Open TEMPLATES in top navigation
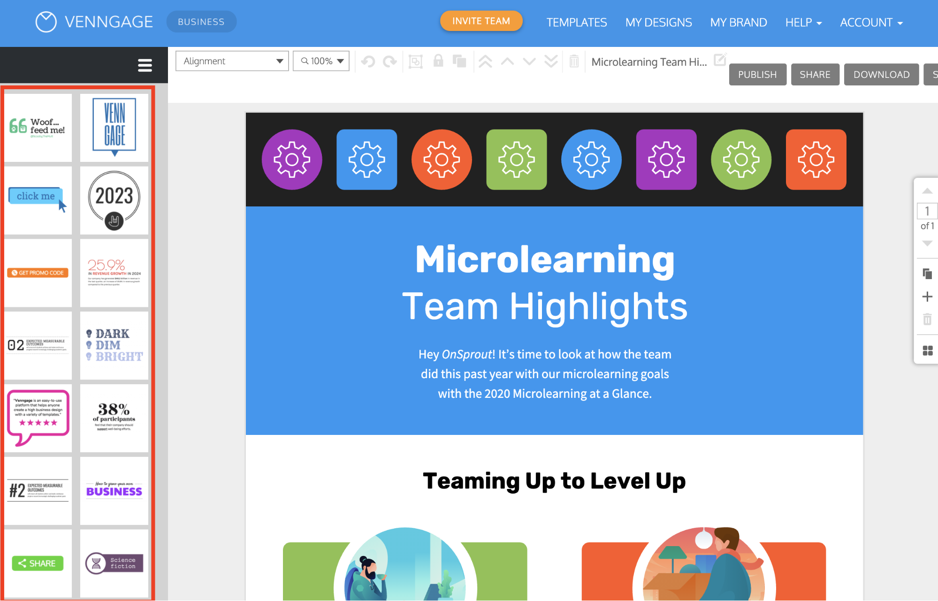The height and width of the screenshot is (601, 938). tap(577, 23)
